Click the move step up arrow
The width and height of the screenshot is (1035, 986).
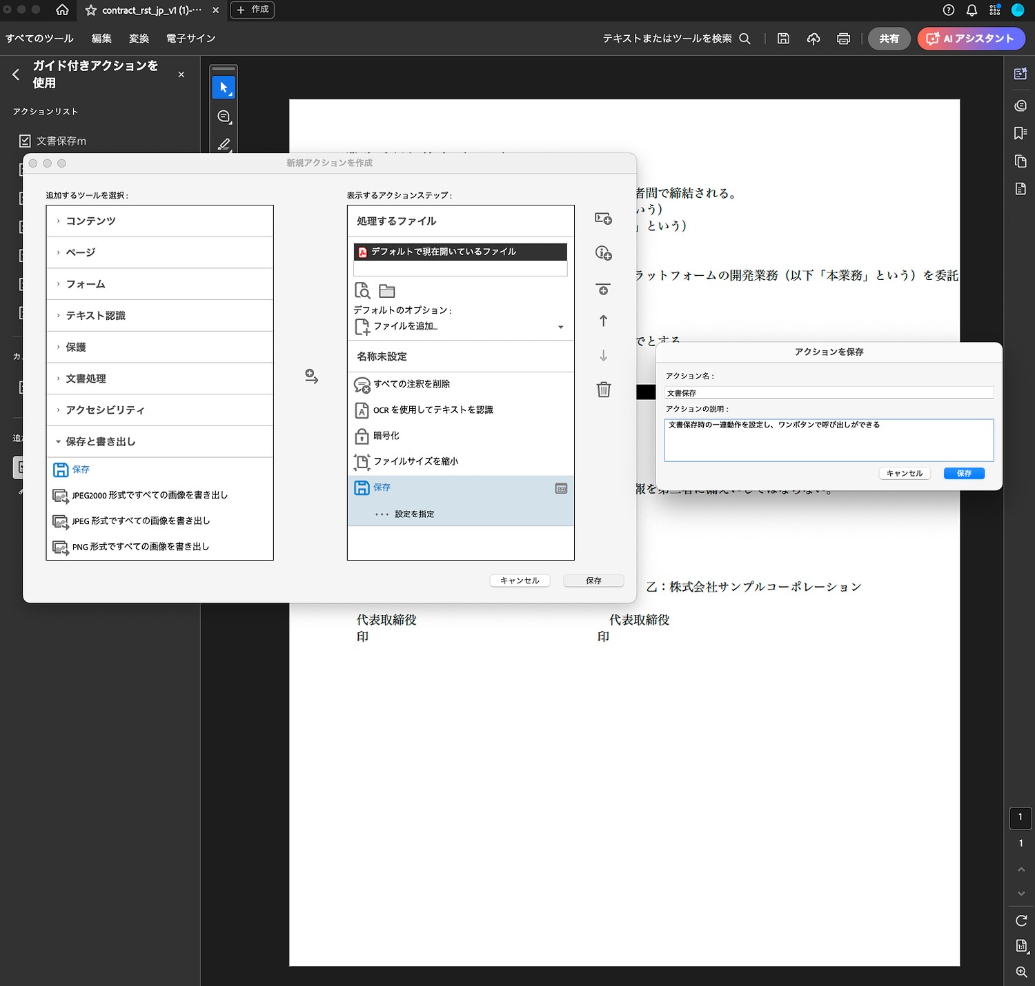[603, 321]
